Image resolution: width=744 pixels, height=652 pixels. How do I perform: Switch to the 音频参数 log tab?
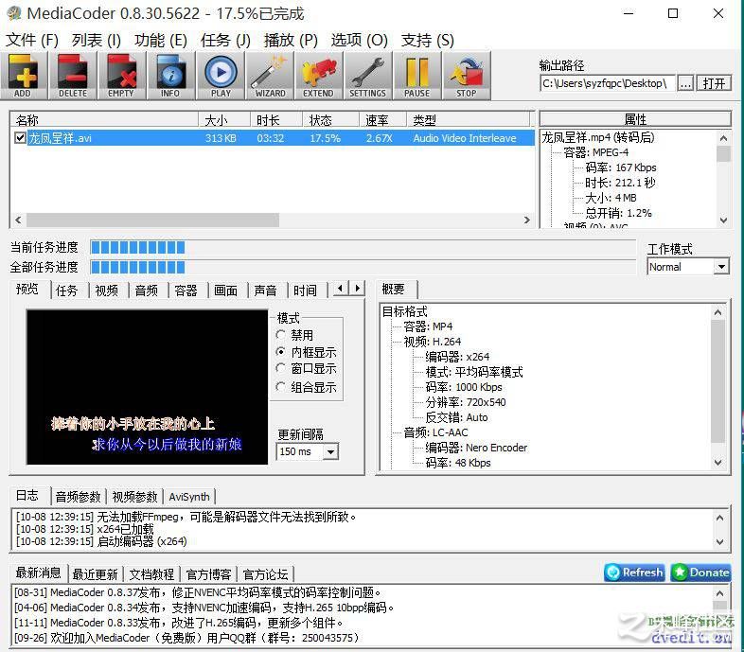click(78, 497)
